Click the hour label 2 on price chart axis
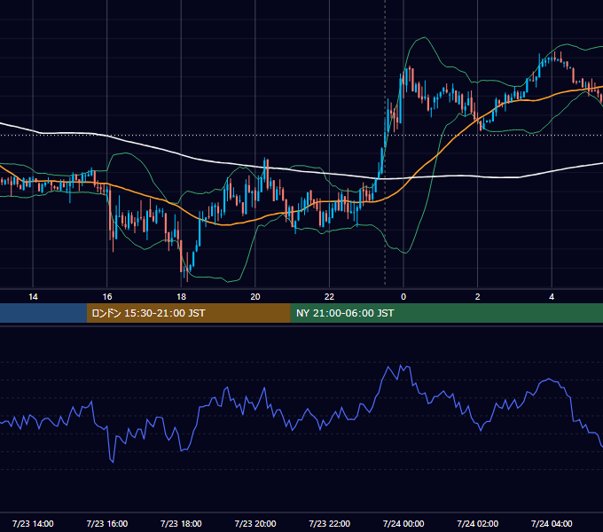The height and width of the screenshot is (532, 603). [478, 297]
